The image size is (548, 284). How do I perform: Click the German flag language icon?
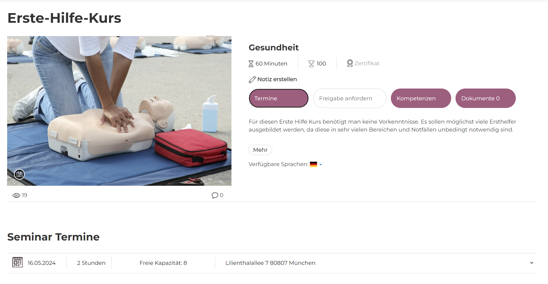[x=313, y=164]
